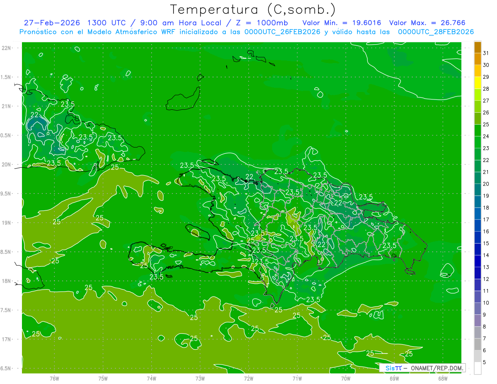This screenshot has width=497, height=384.
Task: Click the legend value '8'
Action: tap(485, 326)
